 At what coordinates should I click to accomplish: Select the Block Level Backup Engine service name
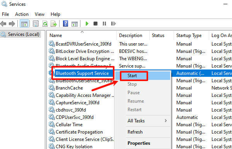(85, 59)
